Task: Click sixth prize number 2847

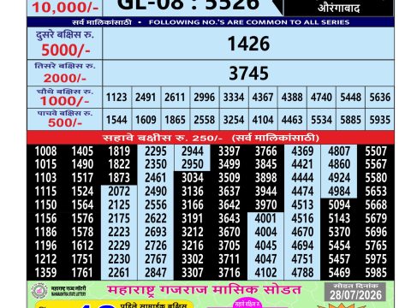Action: [156, 273]
